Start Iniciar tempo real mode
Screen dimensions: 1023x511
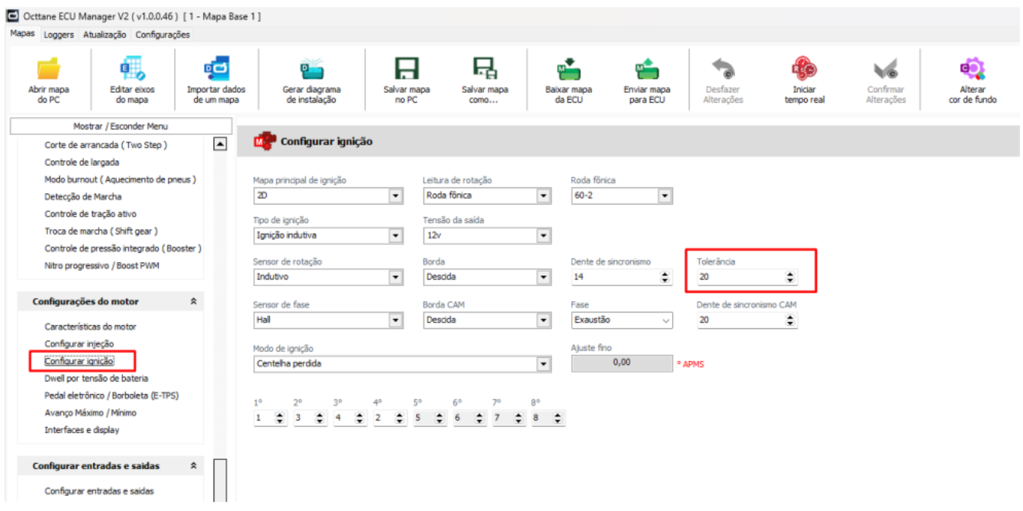point(804,69)
